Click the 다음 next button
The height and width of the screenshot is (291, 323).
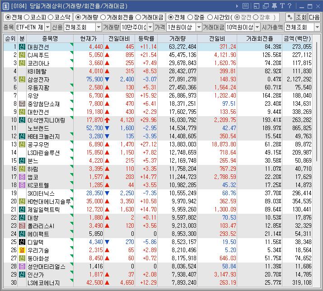click(314, 17)
